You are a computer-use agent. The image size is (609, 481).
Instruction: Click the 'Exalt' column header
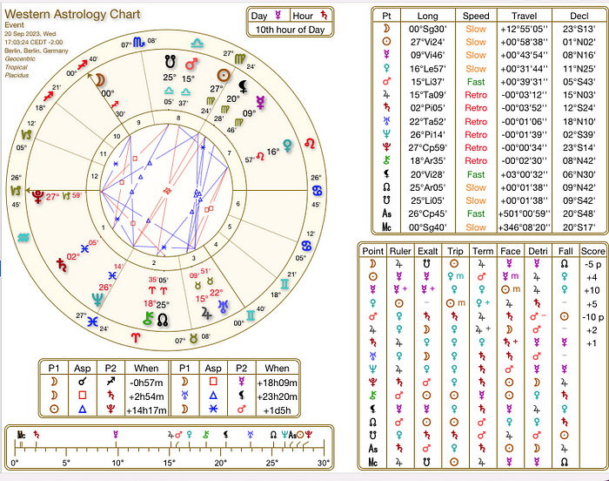(x=428, y=252)
